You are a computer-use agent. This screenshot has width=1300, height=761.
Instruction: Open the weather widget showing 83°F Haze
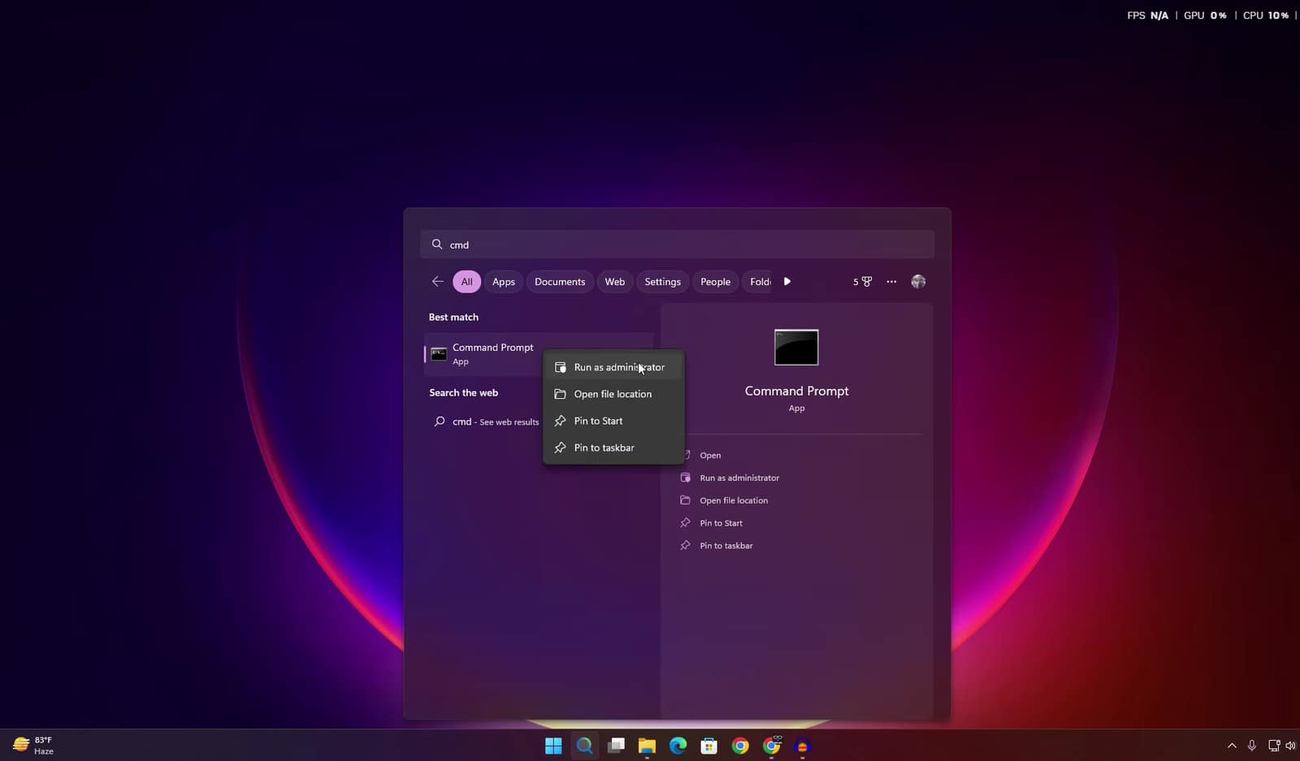[x=33, y=746]
